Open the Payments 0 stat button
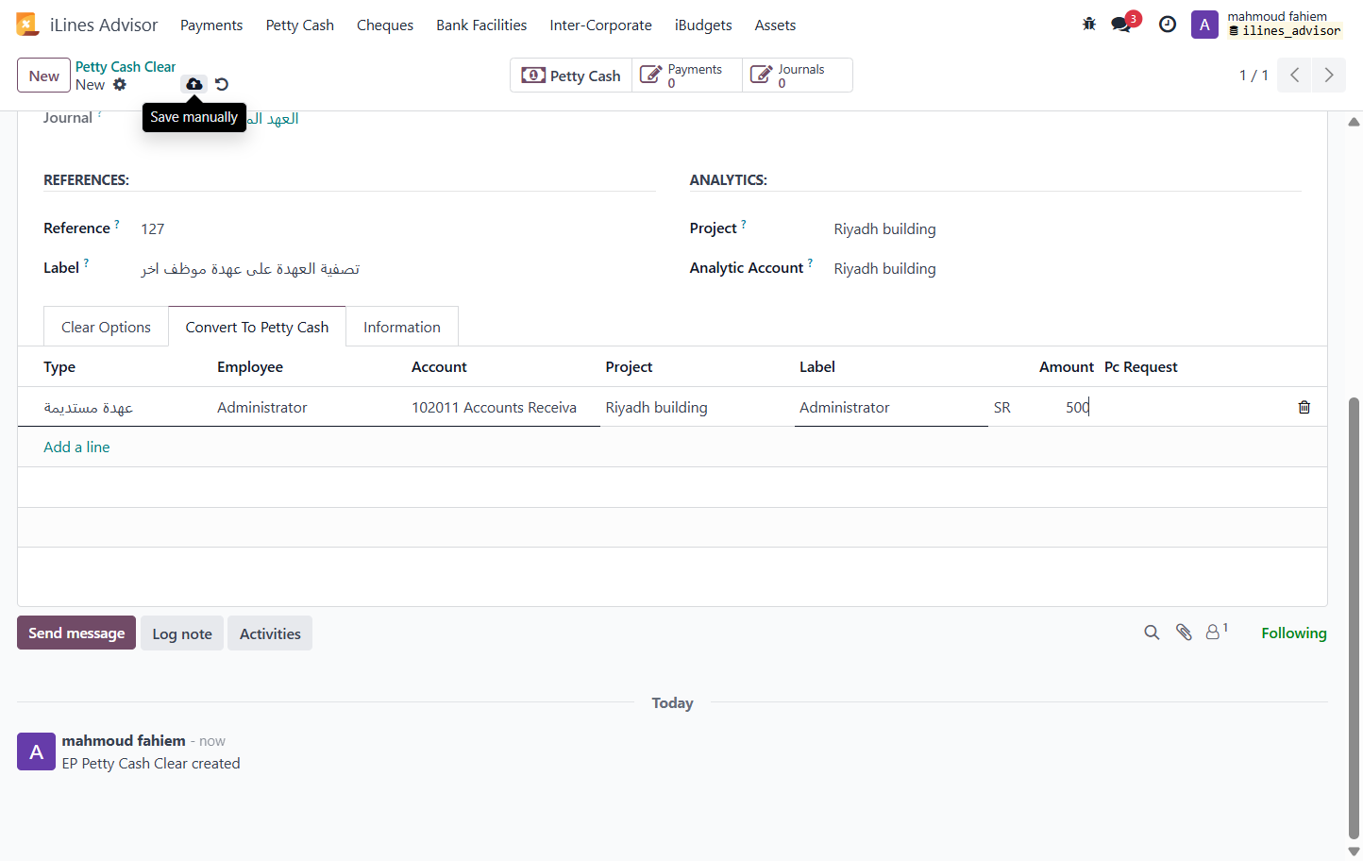 tap(687, 76)
